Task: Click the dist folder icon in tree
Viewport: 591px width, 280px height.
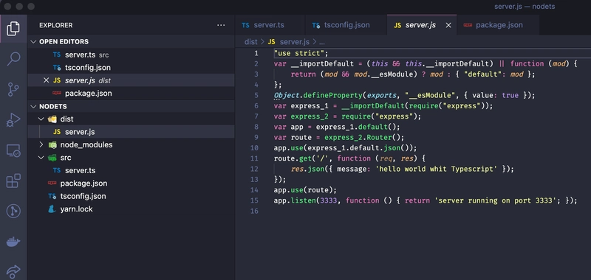Action: coord(52,119)
